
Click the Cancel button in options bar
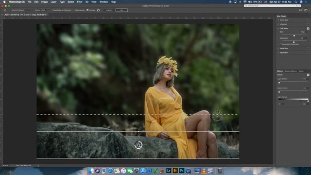109,10
